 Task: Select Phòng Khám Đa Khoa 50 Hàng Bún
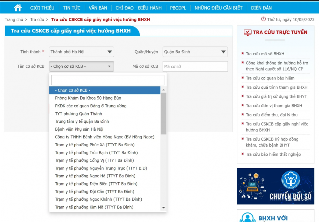(x=105, y=98)
